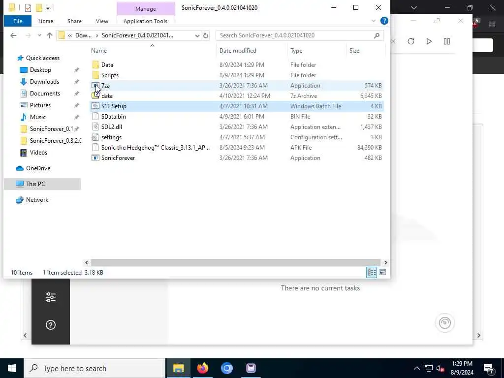Click the New folder quick access icon
The width and height of the screenshot is (504, 378).
point(39,7)
